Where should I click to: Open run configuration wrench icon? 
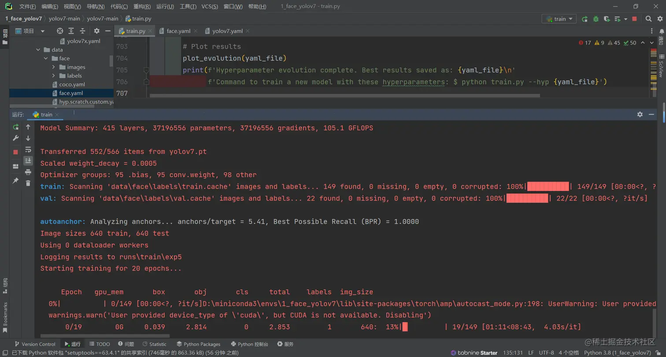[x=16, y=138]
